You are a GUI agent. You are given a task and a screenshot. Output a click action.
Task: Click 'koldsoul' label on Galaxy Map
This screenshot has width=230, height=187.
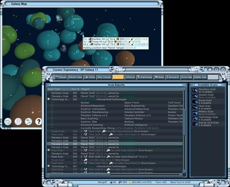point(76,19)
